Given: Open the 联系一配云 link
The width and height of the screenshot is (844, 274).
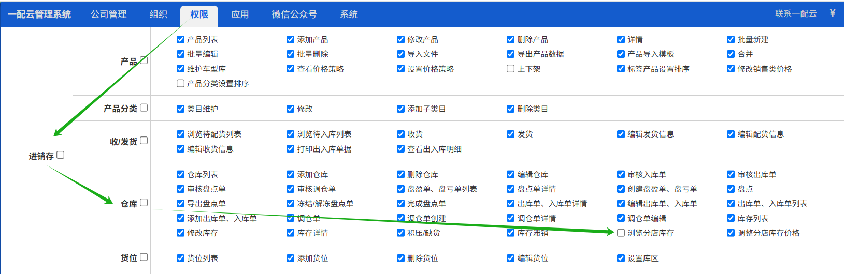Looking at the screenshot, I should 795,14.
